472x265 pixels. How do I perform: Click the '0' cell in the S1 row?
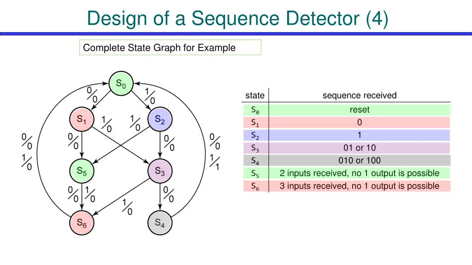point(360,122)
